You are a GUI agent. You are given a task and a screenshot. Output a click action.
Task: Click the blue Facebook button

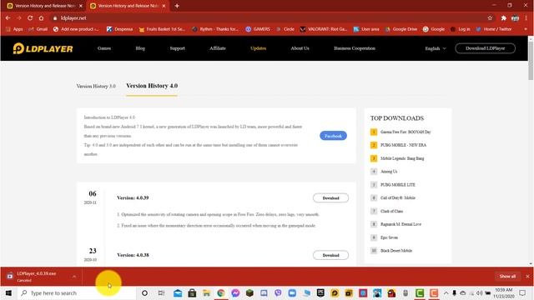click(x=333, y=136)
